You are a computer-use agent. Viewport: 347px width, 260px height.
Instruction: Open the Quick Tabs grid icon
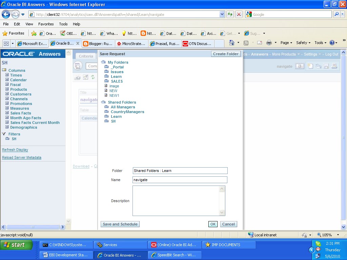[6, 44]
